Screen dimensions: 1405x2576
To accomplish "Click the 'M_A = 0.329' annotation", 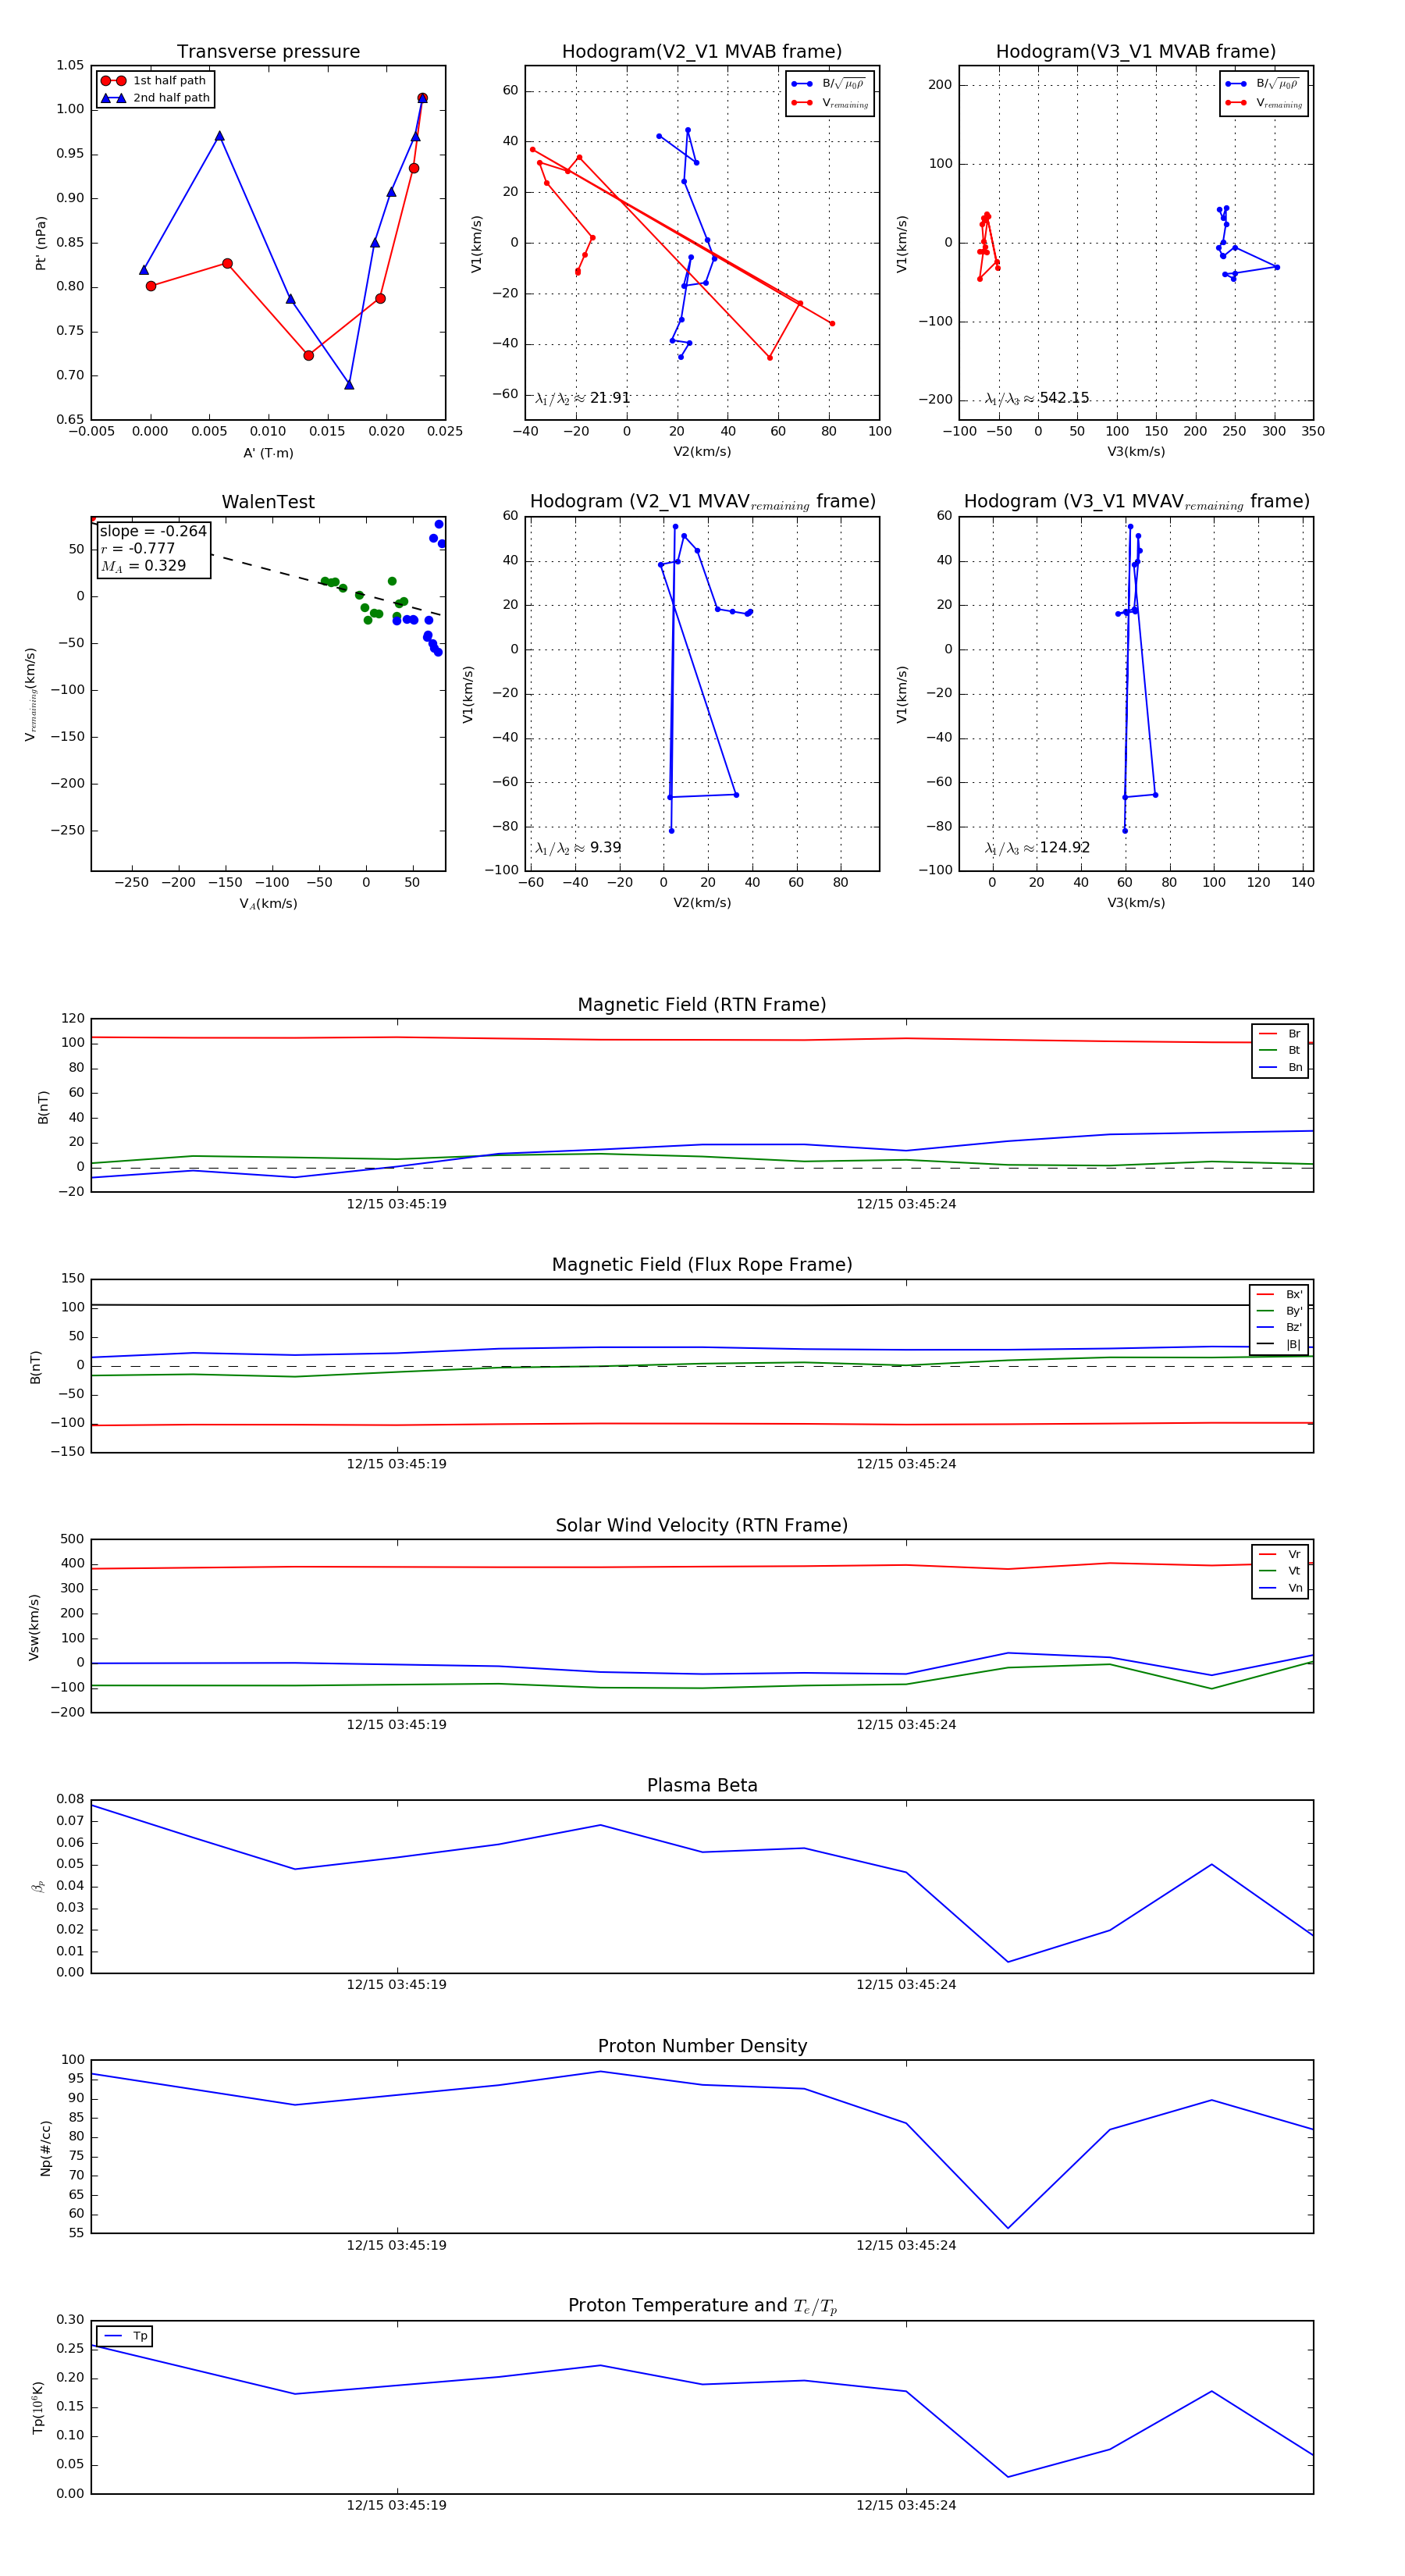I will point(143,566).
